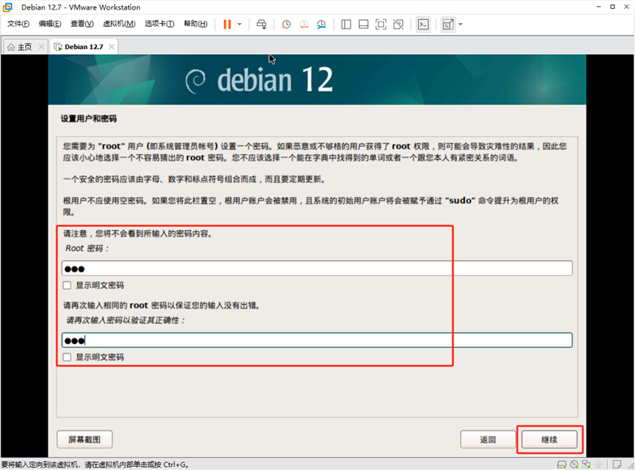Viewport: 635px width, 470px height.
Task: Take a snapshot using the clock-plus icon
Action: tap(286, 25)
